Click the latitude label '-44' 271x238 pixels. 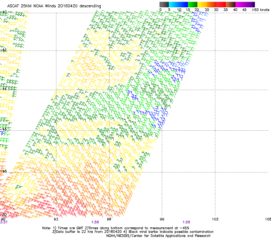[x=3, y=89]
